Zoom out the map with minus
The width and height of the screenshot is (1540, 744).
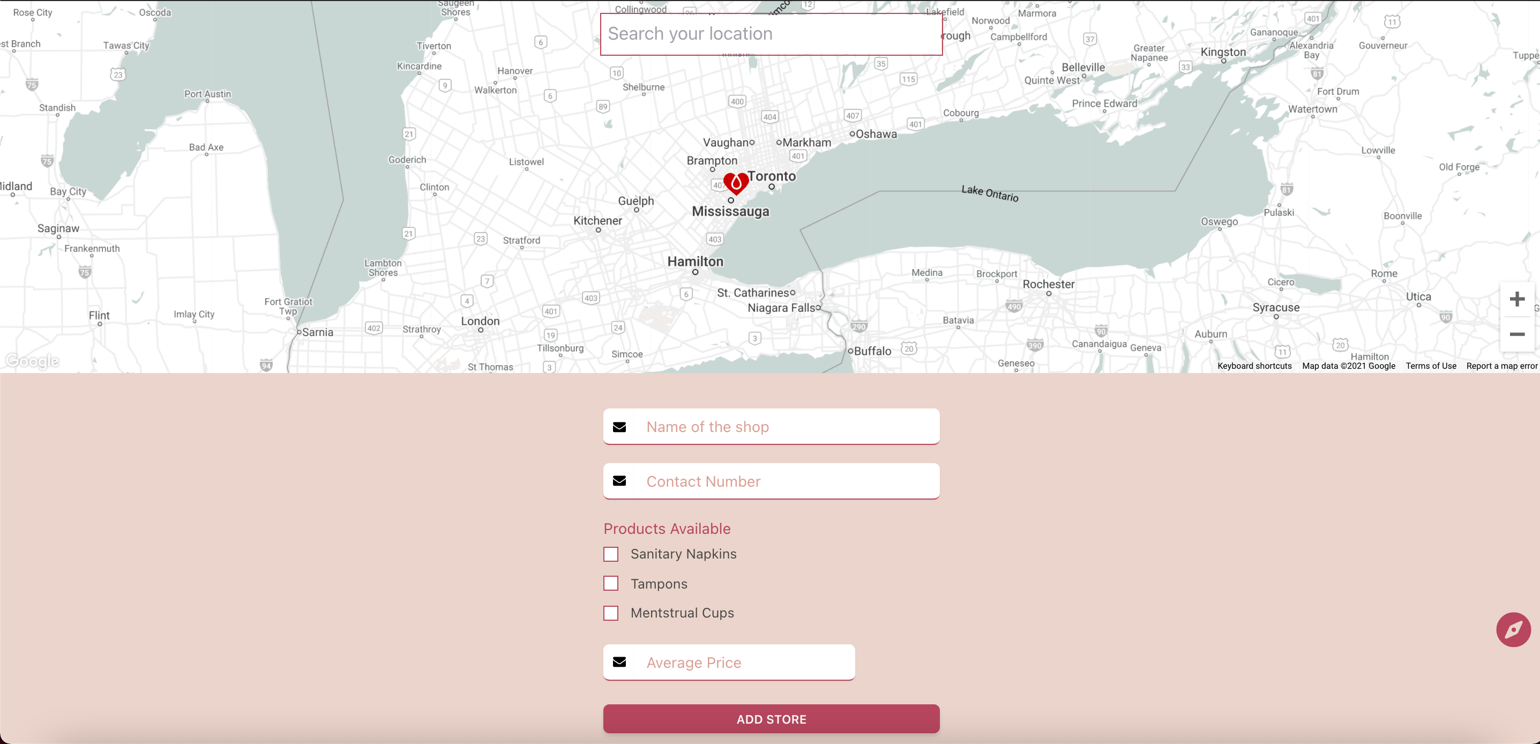[x=1516, y=334]
